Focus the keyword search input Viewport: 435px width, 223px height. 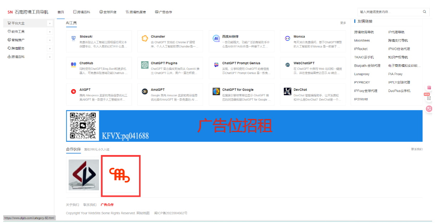(x=390, y=12)
